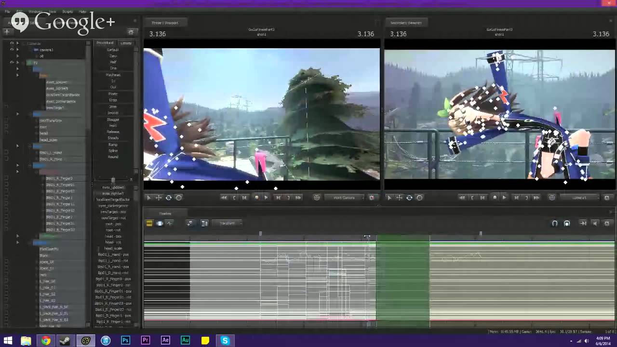Image resolution: width=617 pixels, height=347 pixels.
Task: Tick lock checkbox beside rootTransform row
Action: point(6,120)
